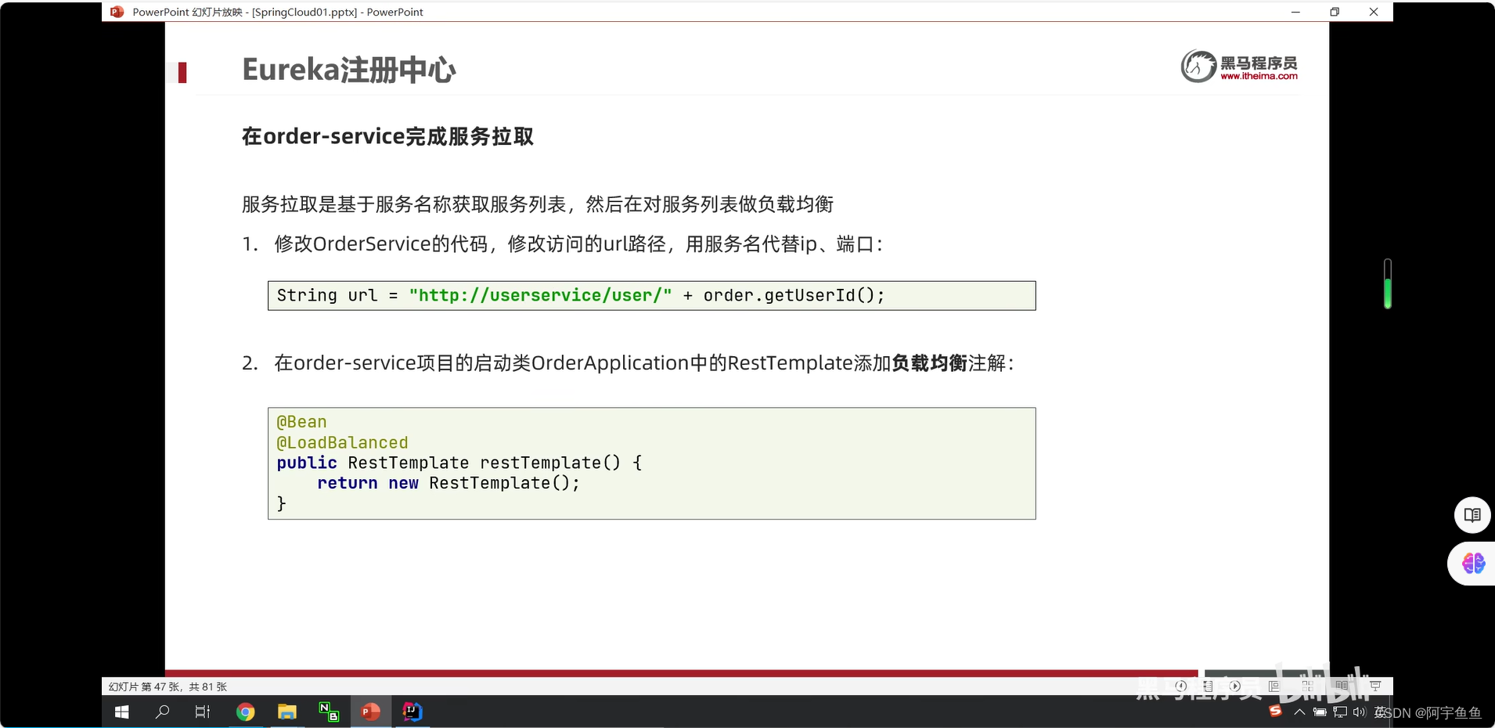Click bold text '负载均衡' in step 2
Screen dimensions: 1495x728
[929, 363]
